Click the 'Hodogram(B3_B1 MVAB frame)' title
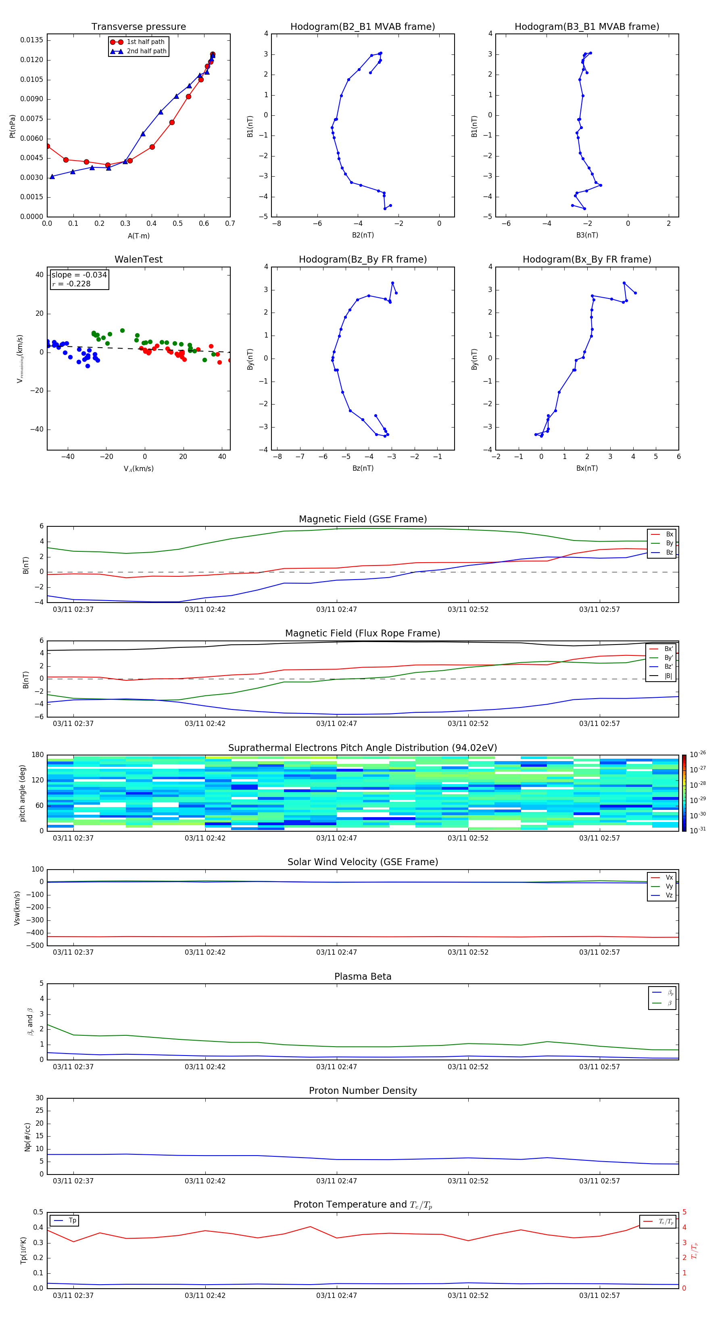The height and width of the screenshot is (1331, 726). [587, 26]
